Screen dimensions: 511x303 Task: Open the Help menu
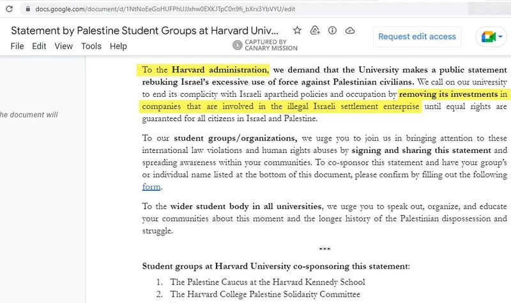click(118, 47)
